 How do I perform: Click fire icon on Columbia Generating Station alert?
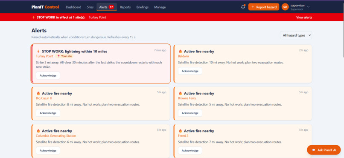[38, 131]
